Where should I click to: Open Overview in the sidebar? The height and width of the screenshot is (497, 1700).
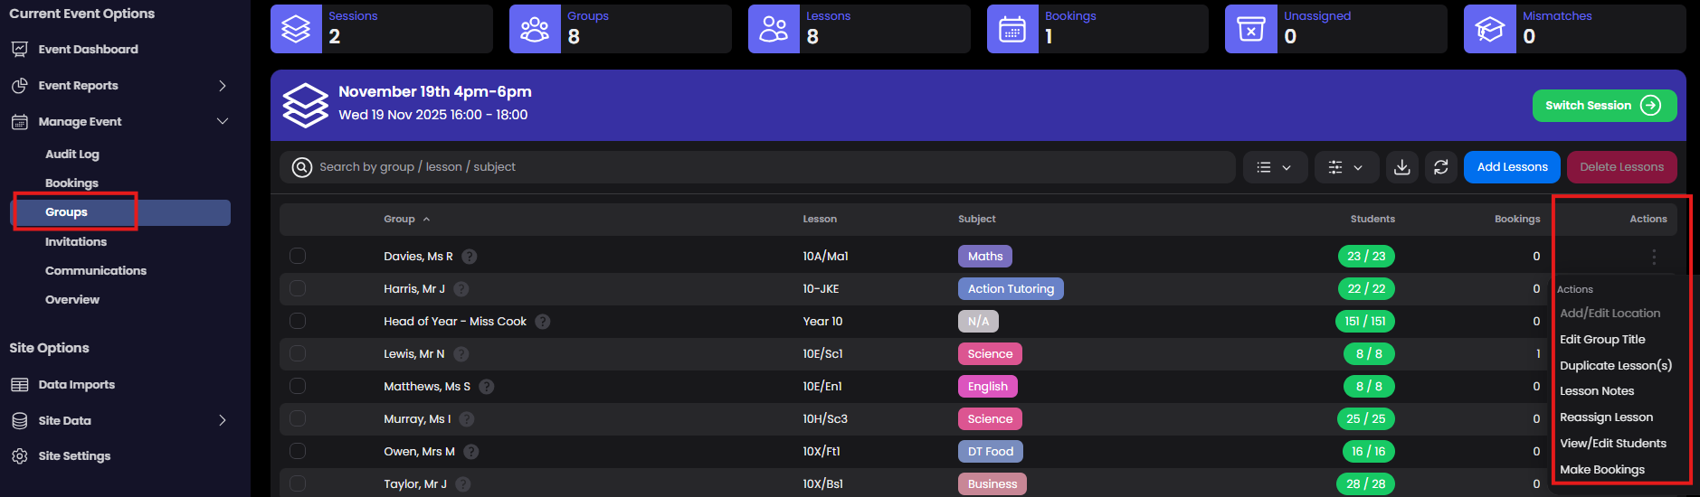(72, 300)
